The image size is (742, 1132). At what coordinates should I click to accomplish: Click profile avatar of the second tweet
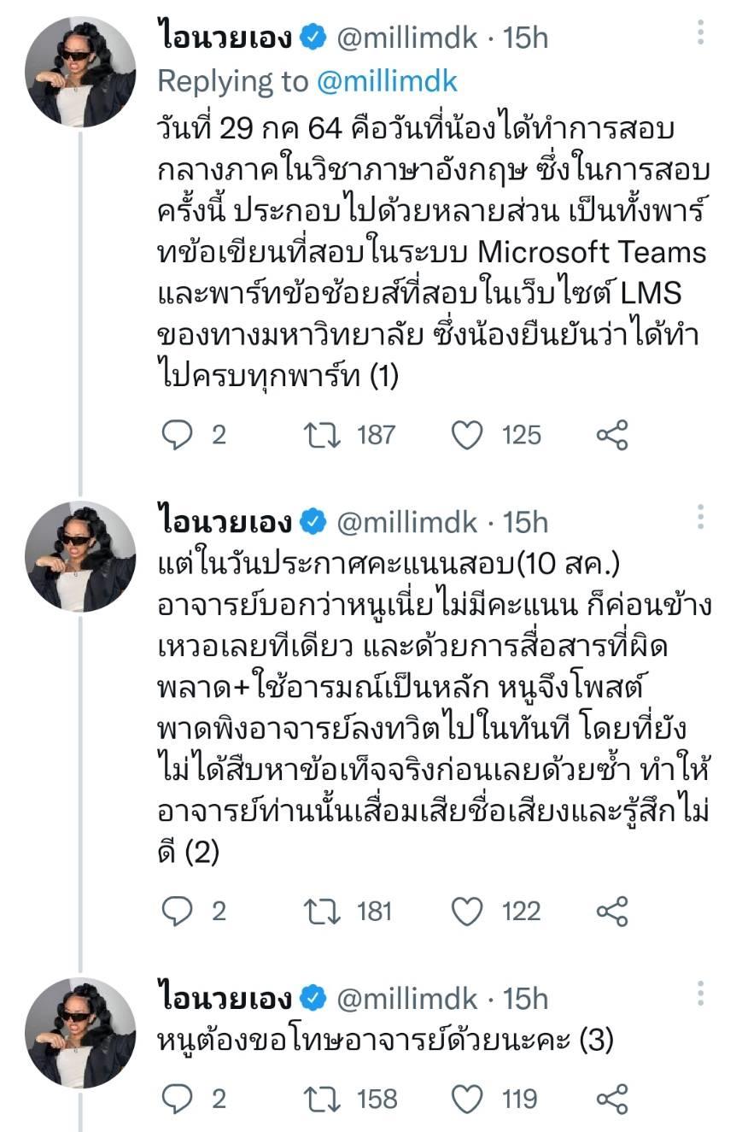point(80,556)
